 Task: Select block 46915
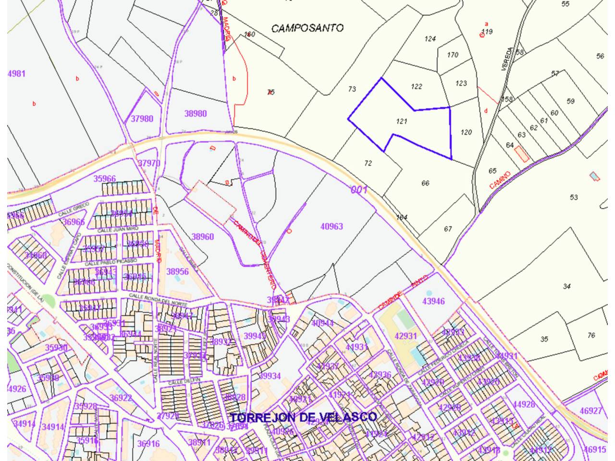pyautogui.click(x=594, y=449)
